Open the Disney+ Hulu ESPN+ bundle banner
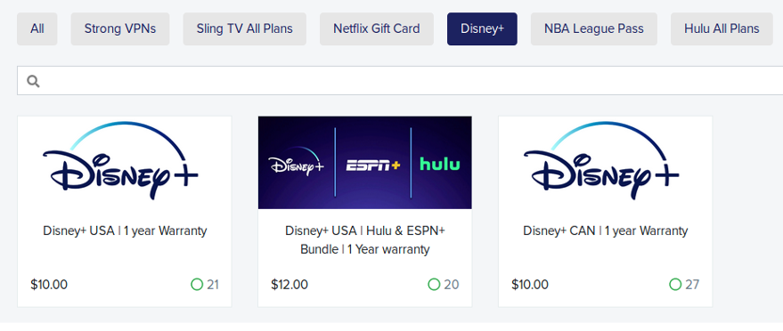 point(364,163)
